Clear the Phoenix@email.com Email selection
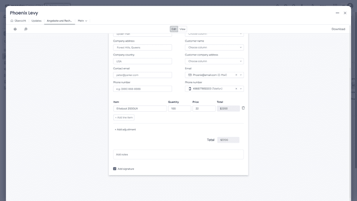Image resolution: width=357 pixels, height=201 pixels. point(236,75)
